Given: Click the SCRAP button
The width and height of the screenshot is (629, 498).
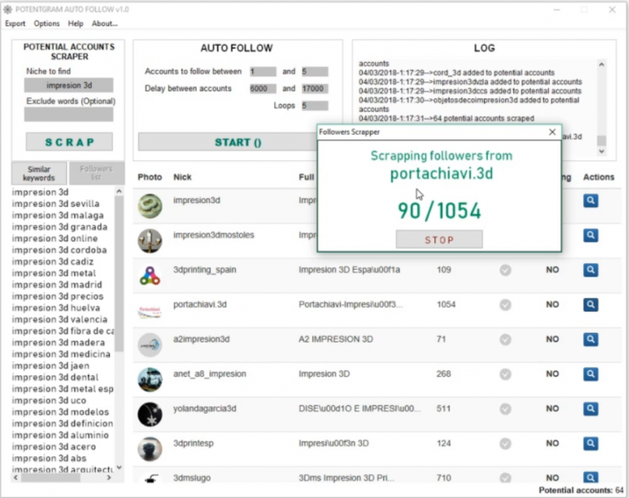Looking at the screenshot, I should coord(70,142).
